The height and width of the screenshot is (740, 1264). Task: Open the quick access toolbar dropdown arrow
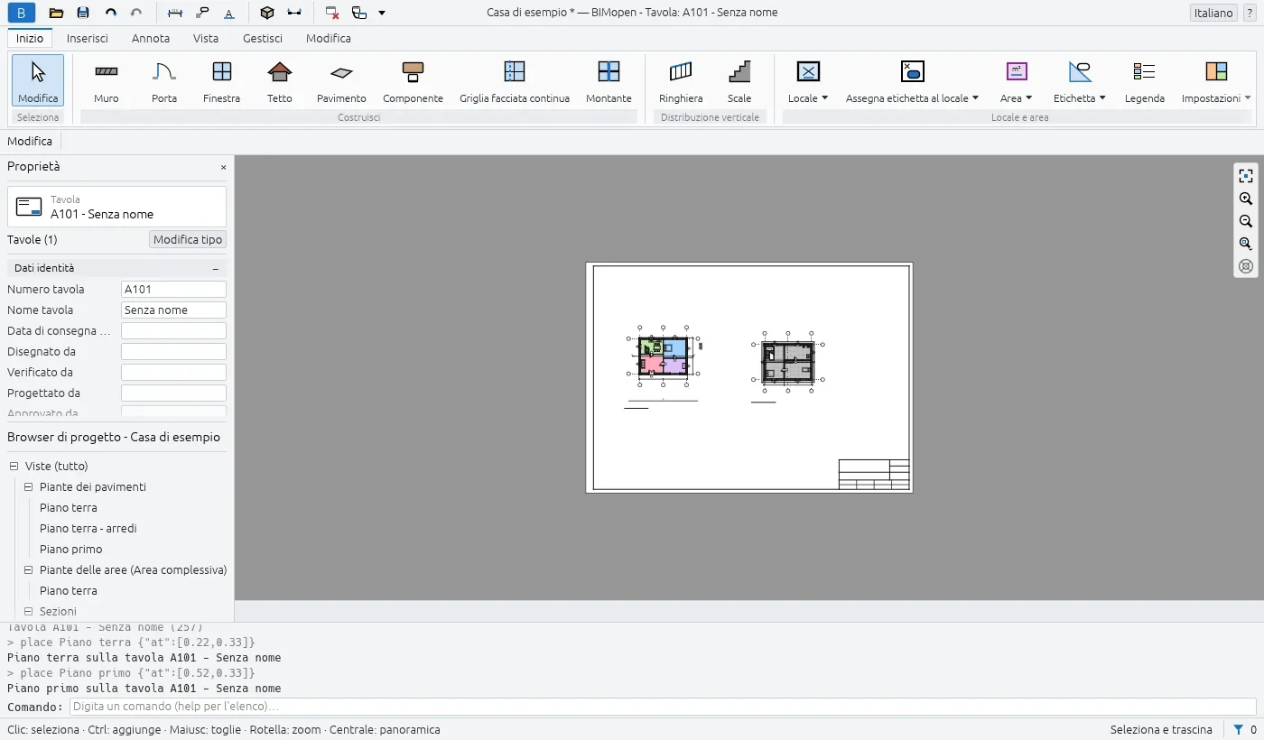pos(382,13)
